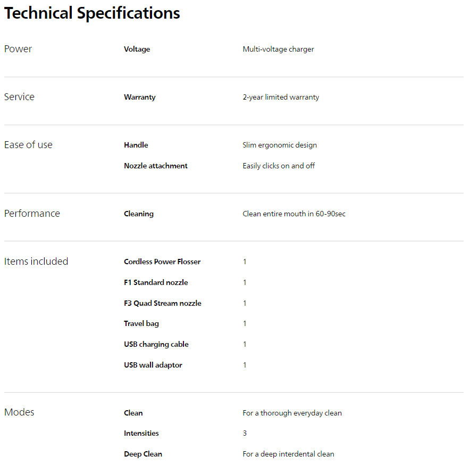470x464 pixels.
Task: Select the USB wall adaptor item
Action: [x=153, y=365]
